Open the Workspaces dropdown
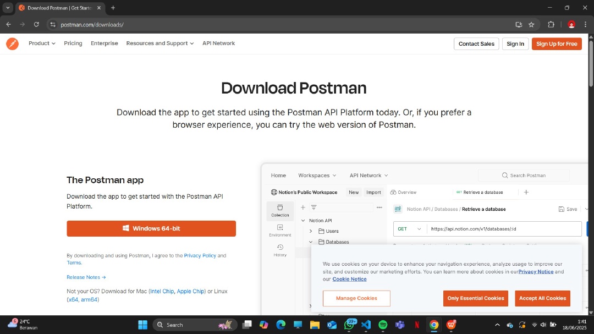The width and height of the screenshot is (594, 334). pyautogui.click(x=317, y=175)
